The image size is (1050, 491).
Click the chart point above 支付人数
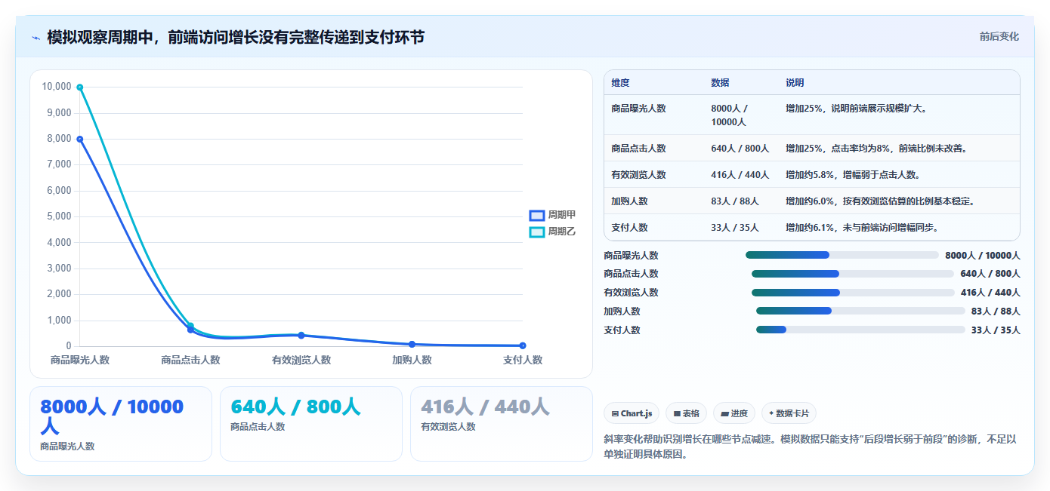523,345
